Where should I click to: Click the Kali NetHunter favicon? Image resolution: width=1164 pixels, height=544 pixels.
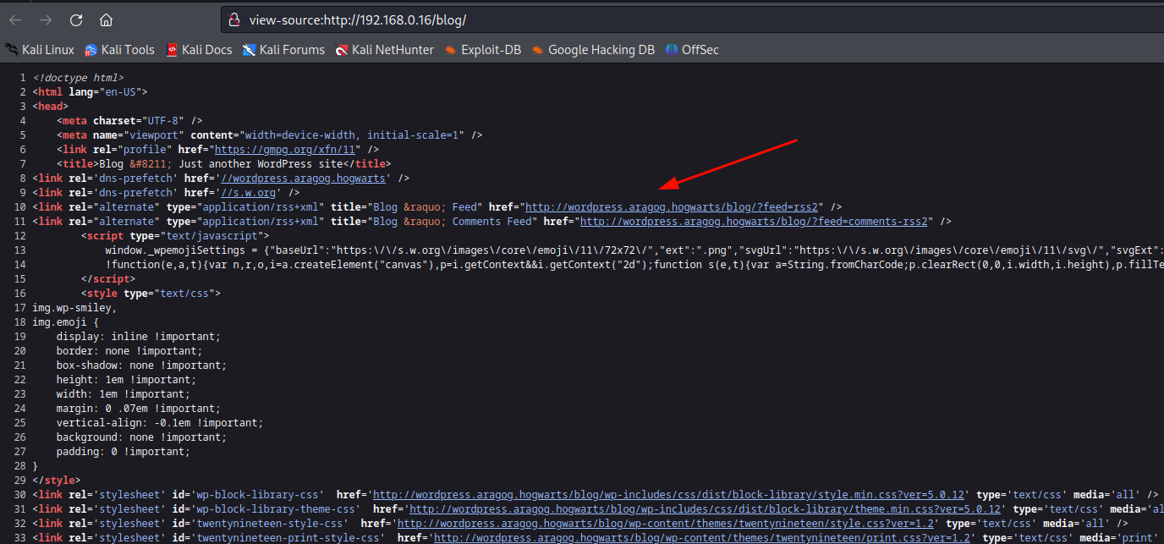coord(342,50)
